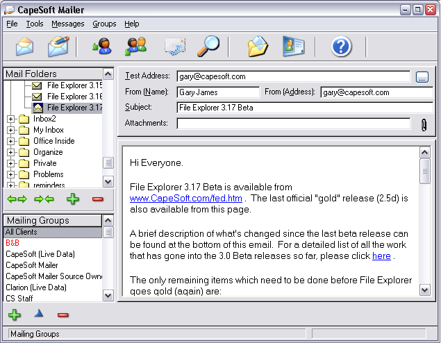
Task: Minimize the CapeSoft Mailer window
Action: pyautogui.click(x=405, y=10)
